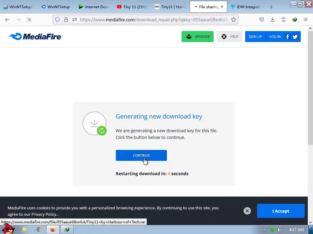Click the vertical scrollbar thumb
313x234 pixels.
tap(310, 88)
